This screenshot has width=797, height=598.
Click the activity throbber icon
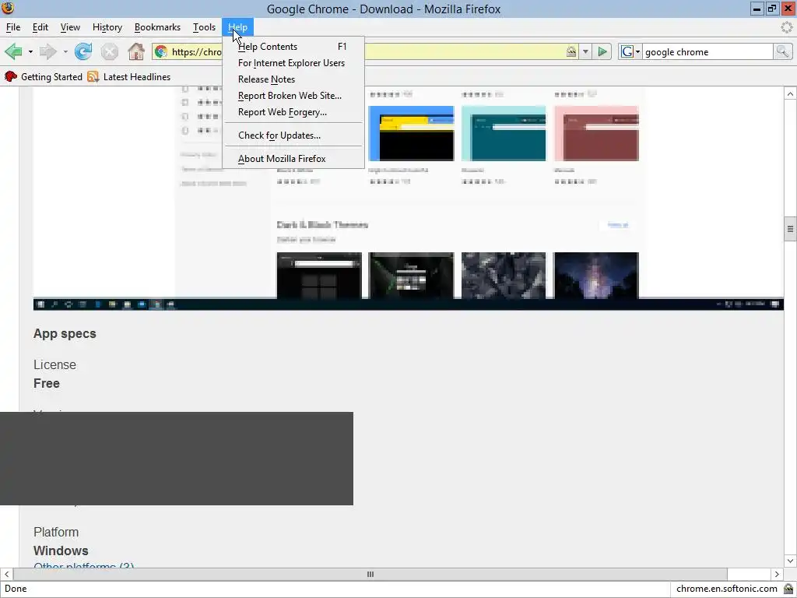coord(787,27)
